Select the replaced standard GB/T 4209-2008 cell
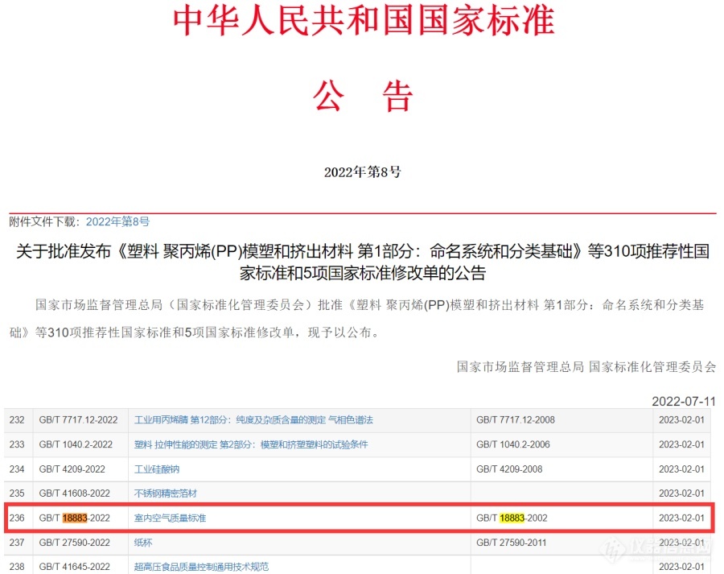The width and height of the screenshot is (724, 574). [x=508, y=469]
